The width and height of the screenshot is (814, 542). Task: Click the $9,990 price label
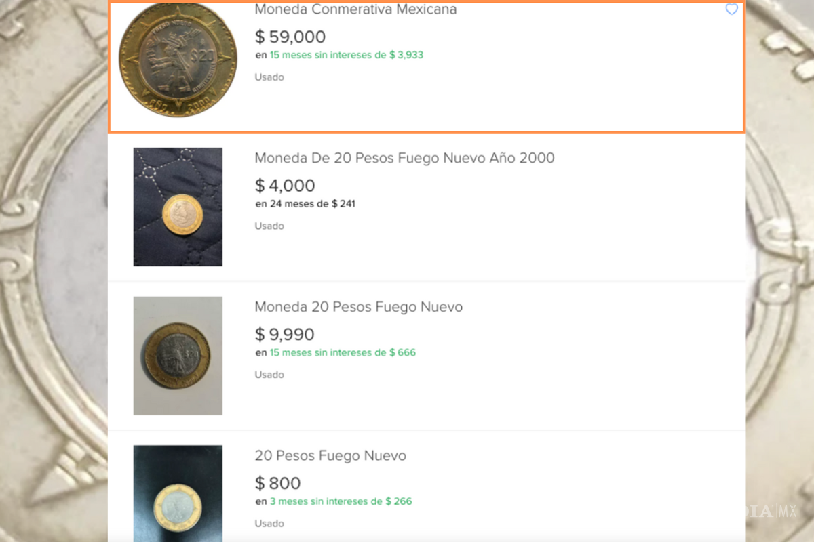(284, 334)
